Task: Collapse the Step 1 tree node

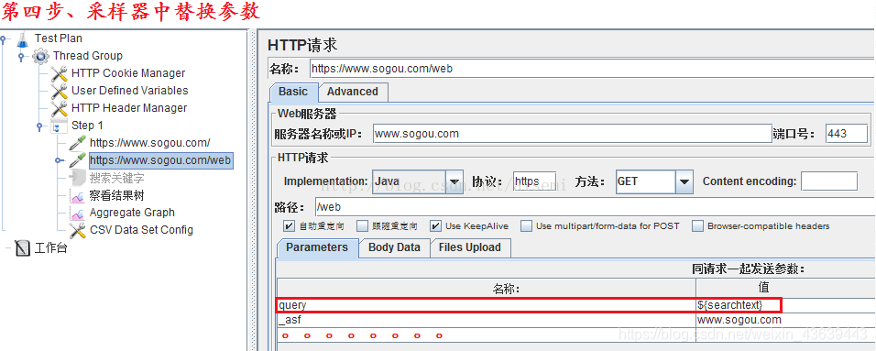Action: (x=40, y=126)
